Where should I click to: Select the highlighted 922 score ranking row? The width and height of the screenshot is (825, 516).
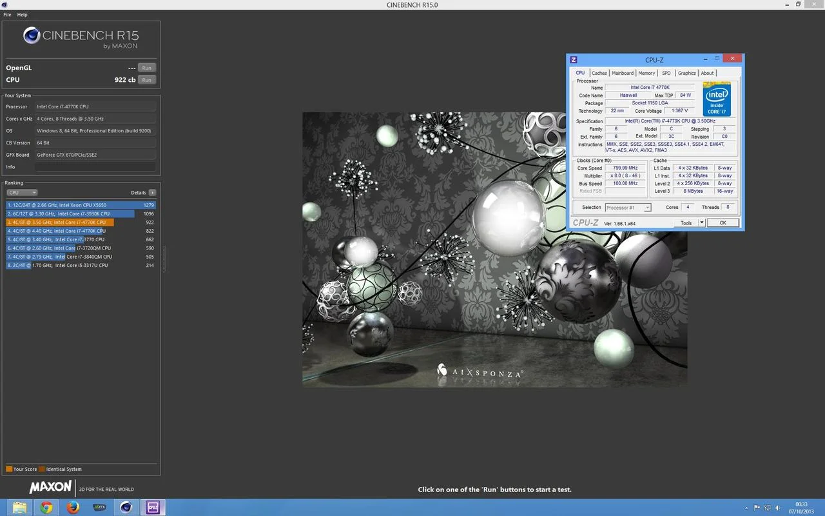(81, 222)
